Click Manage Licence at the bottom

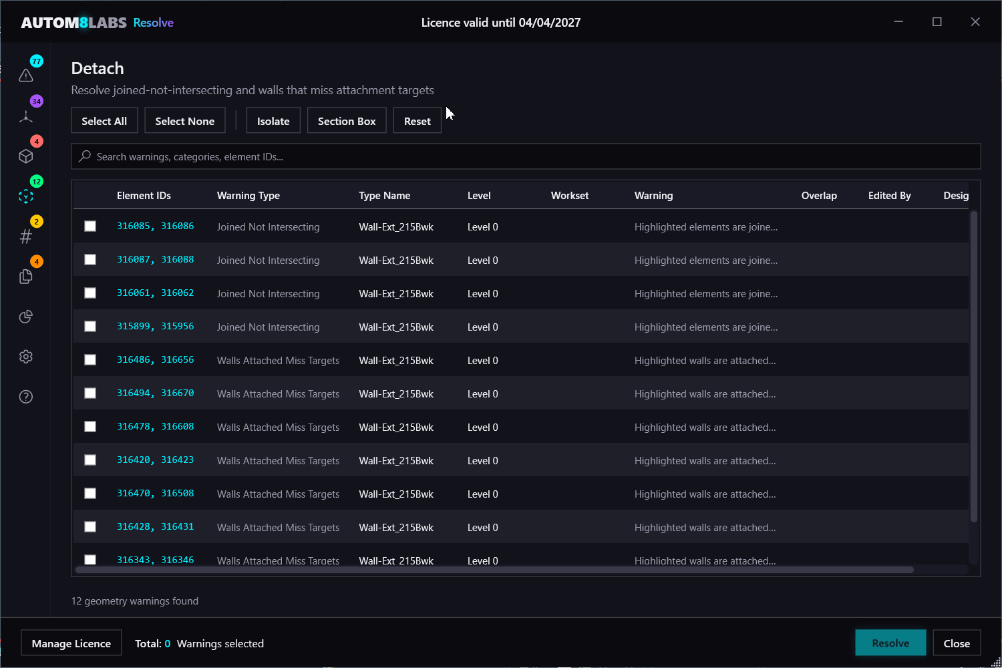71,643
